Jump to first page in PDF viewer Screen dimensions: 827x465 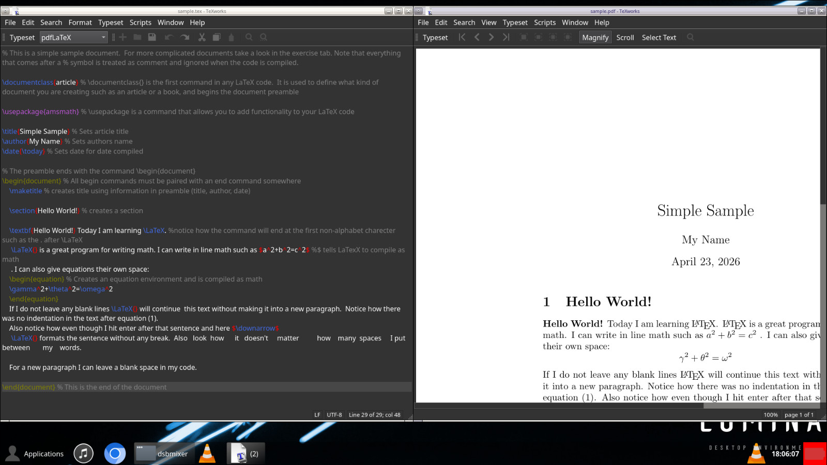462,37
